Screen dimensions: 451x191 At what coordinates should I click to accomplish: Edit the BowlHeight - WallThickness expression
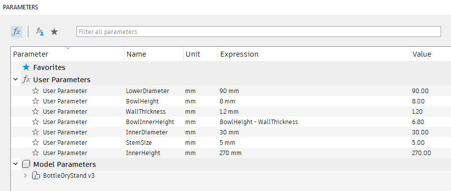259,122
